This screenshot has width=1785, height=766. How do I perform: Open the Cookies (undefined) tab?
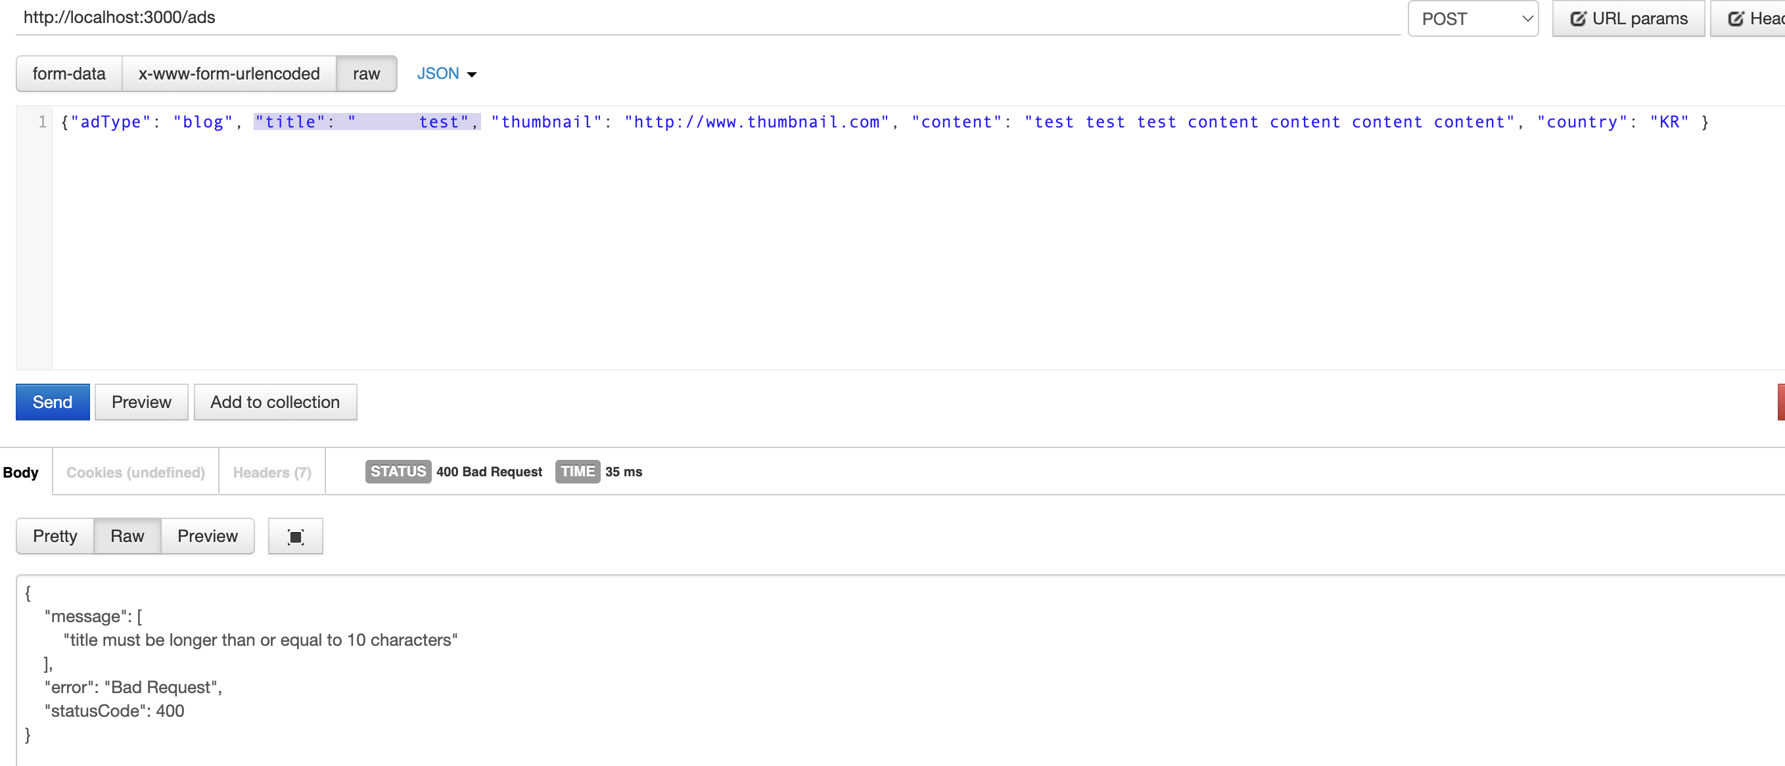(x=135, y=472)
